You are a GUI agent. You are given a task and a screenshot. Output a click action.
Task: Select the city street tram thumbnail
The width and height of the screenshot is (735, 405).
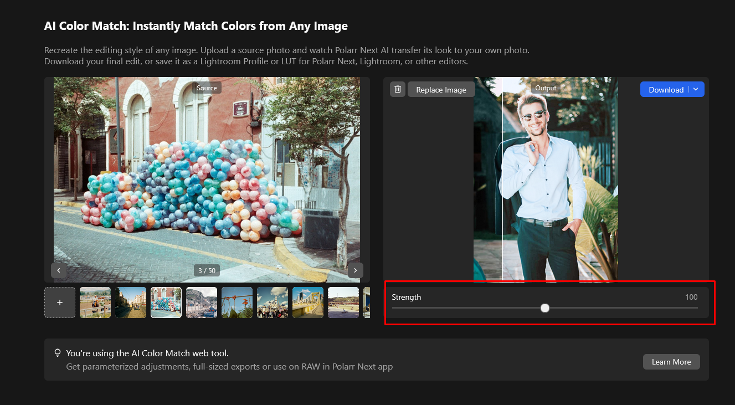click(x=131, y=303)
